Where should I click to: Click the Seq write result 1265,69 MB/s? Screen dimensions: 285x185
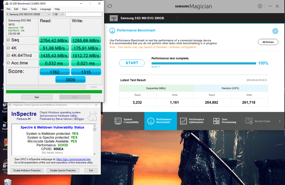click(86, 40)
